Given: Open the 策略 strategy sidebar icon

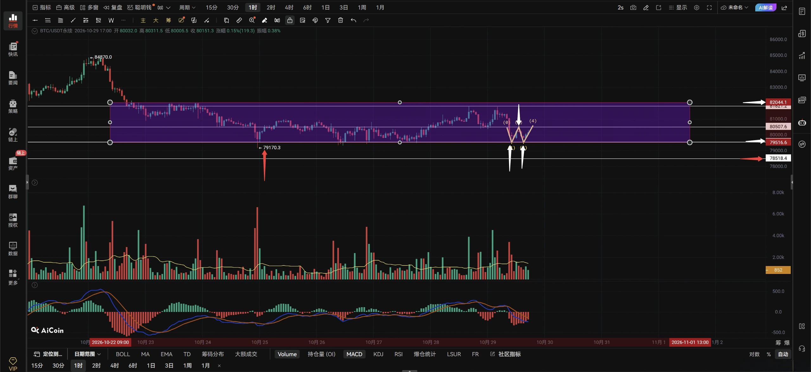Looking at the screenshot, I should point(13,106).
